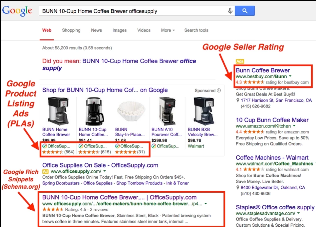Open the More dropdown menu
Image resolution: width=316 pixels, height=227 pixels.
click(168, 30)
